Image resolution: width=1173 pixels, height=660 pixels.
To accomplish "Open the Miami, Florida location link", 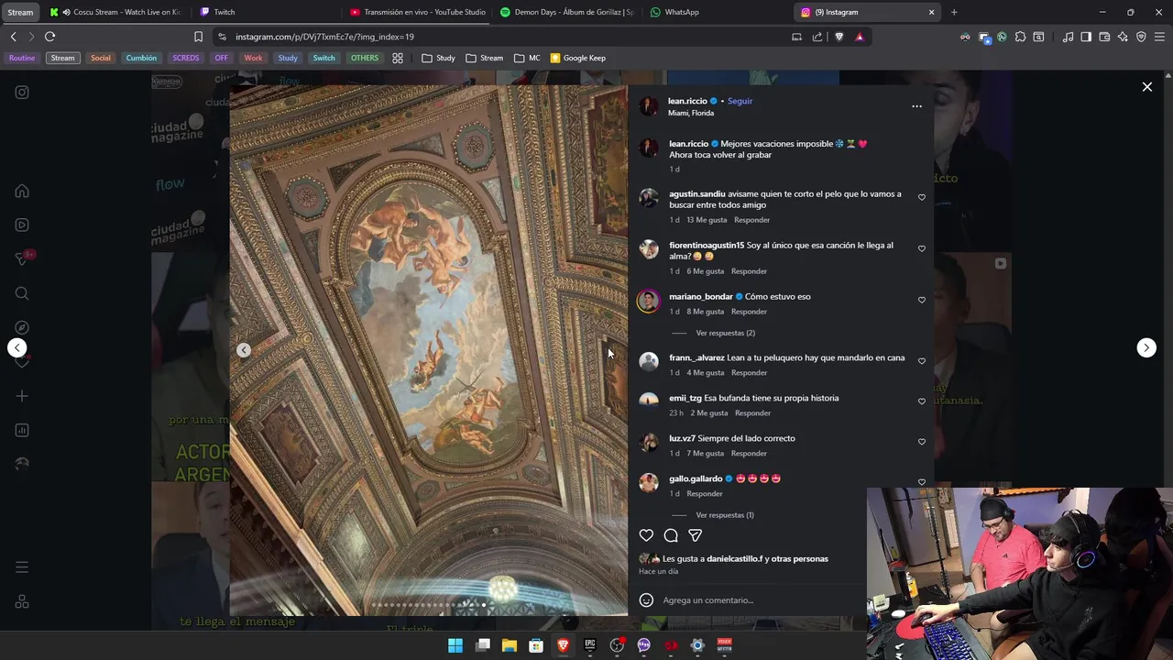I will pos(691,113).
